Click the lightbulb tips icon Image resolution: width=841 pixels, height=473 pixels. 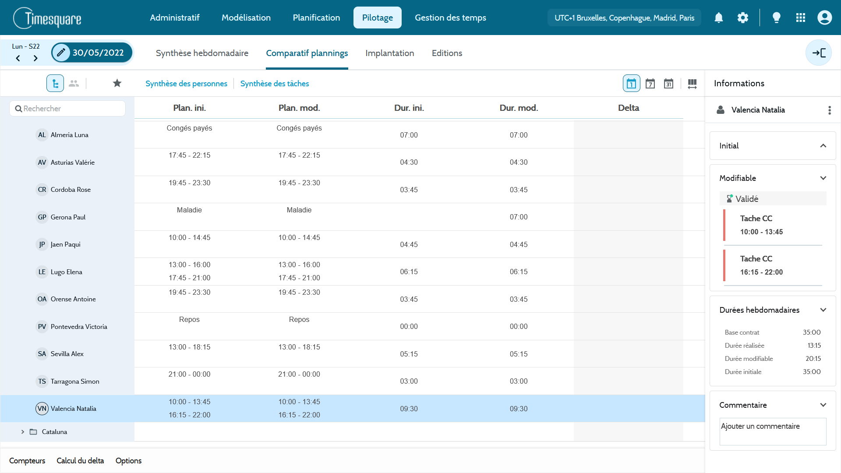click(777, 18)
